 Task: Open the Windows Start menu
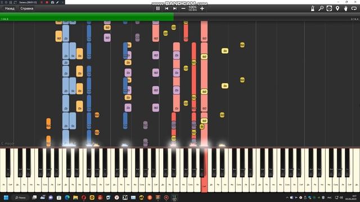[6, 198]
